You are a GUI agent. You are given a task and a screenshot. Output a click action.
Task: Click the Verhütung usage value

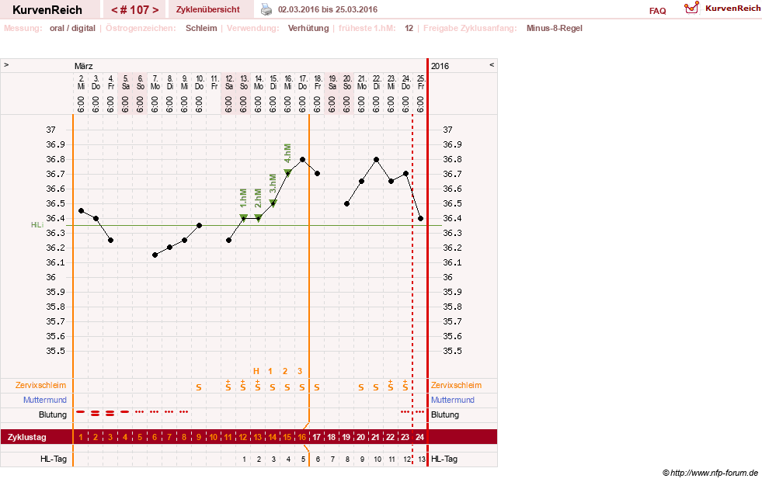[308, 28]
